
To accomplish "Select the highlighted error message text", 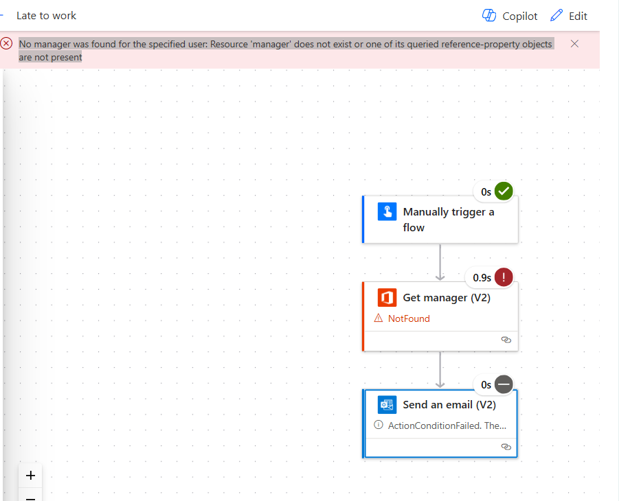I will tap(285, 49).
